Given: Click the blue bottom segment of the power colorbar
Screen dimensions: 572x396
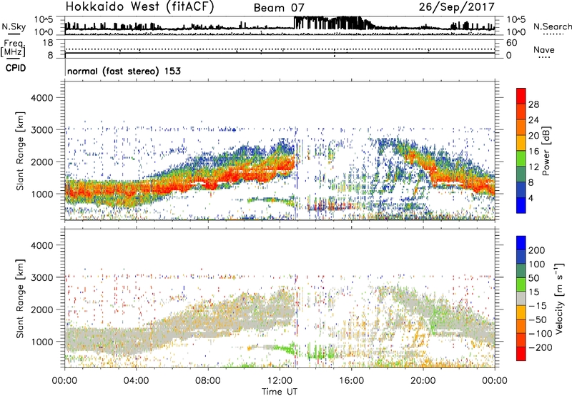Looking at the screenshot, I should [521, 205].
